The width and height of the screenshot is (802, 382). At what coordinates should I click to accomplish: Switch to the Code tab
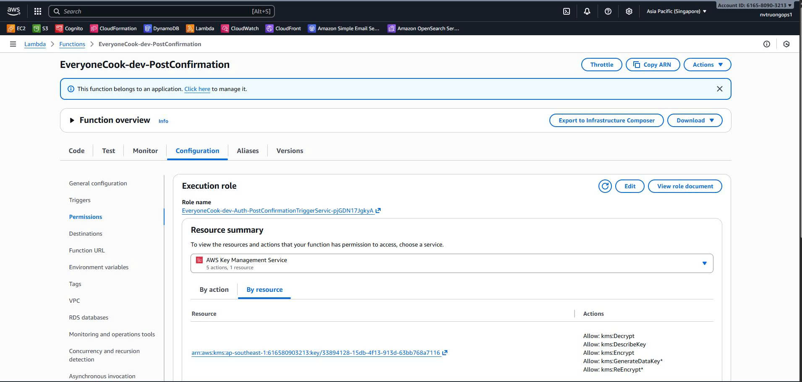[x=76, y=151]
